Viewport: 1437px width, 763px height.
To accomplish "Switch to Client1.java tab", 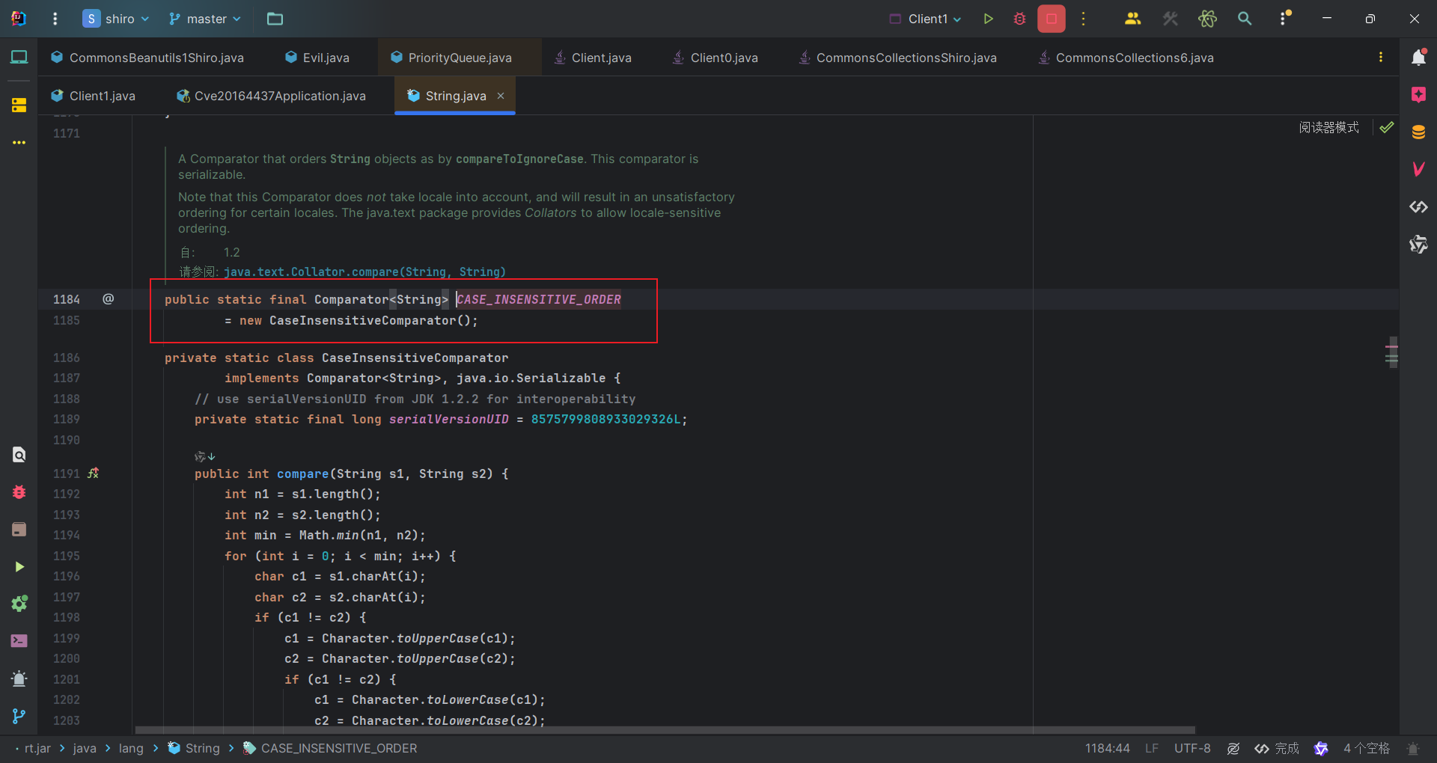I will pyautogui.click(x=94, y=96).
